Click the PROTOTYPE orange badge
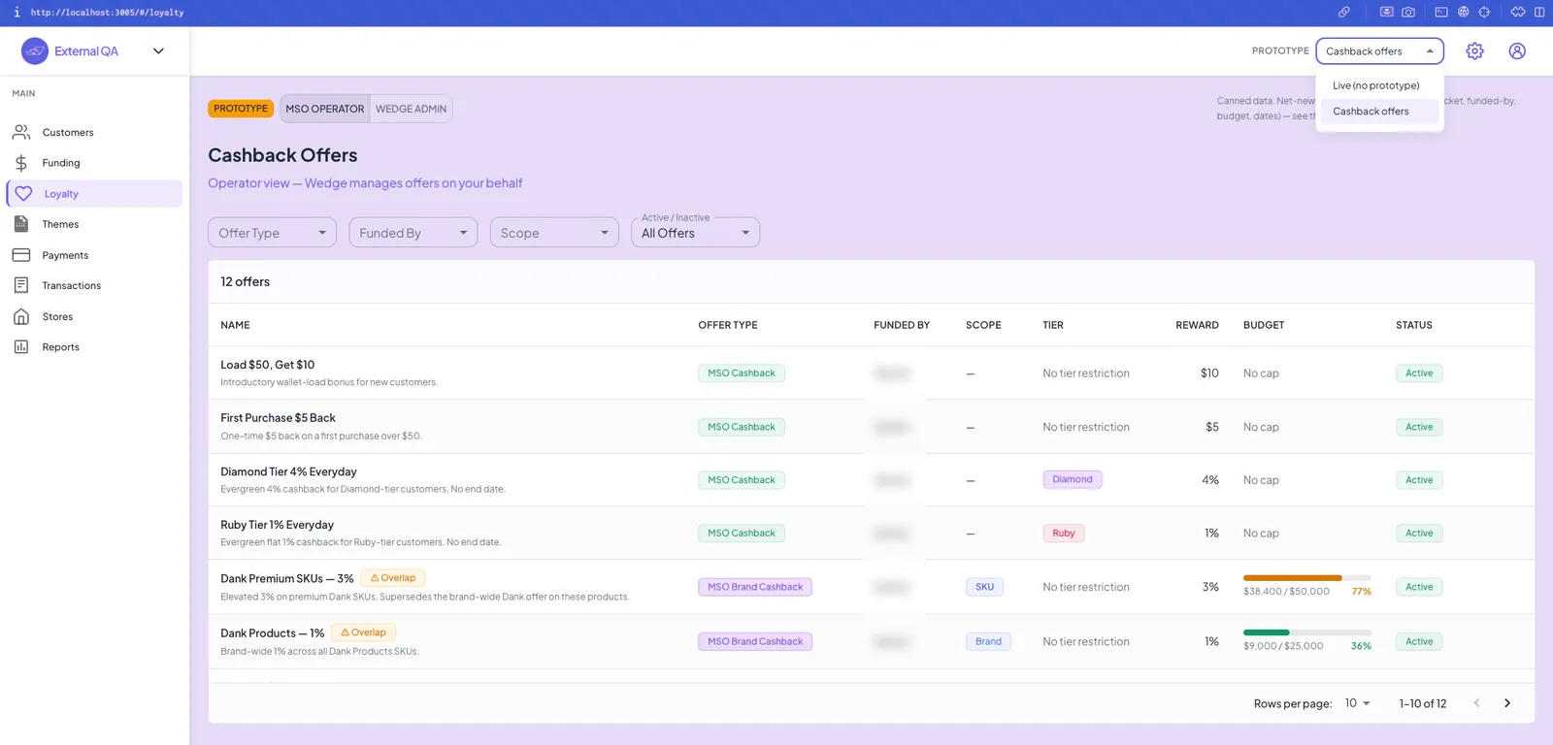The width and height of the screenshot is (1553, 745). [241, 109]
